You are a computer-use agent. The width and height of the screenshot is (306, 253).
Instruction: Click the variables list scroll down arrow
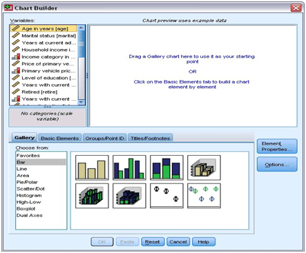[82, 102]
